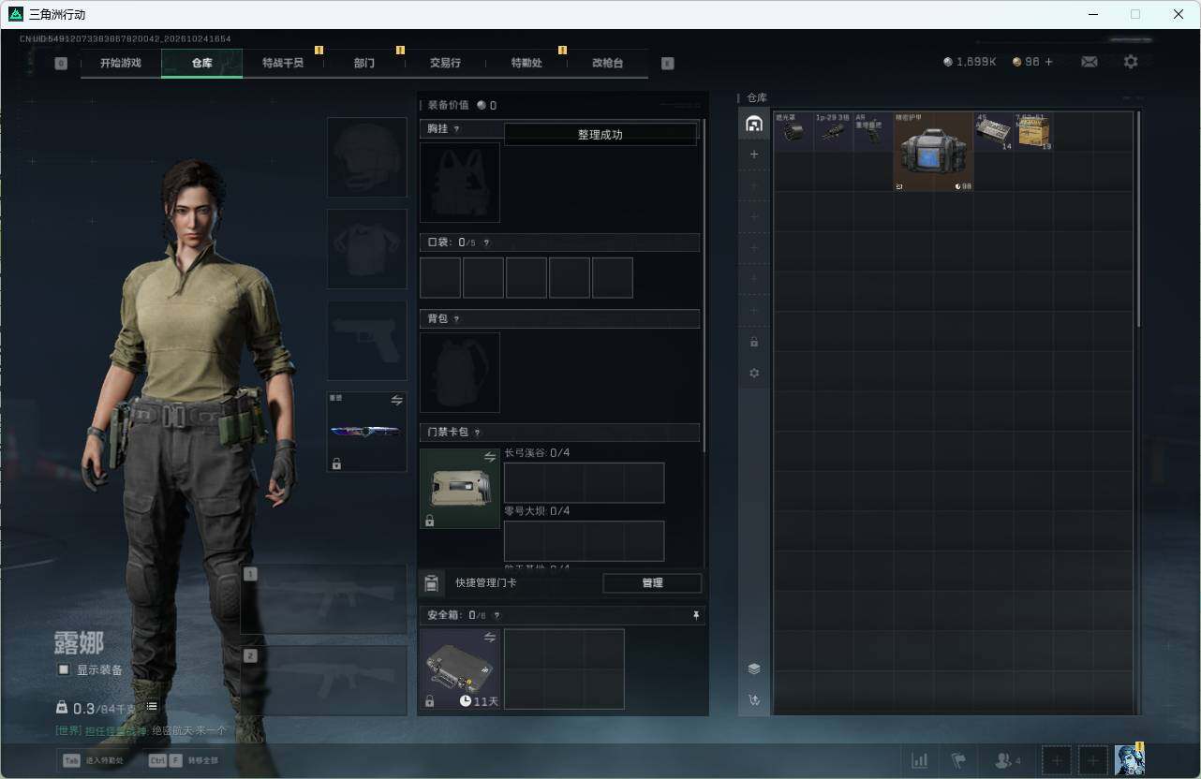1201x779 pixels.
Task: Click the 管理 button for keycards
Action: [x=652, y=583]
